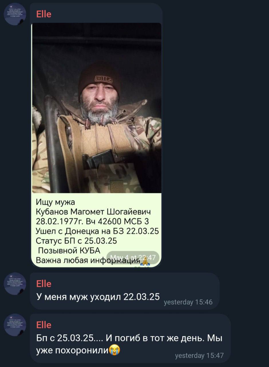Select the crying face emoji

coord(114,350)
